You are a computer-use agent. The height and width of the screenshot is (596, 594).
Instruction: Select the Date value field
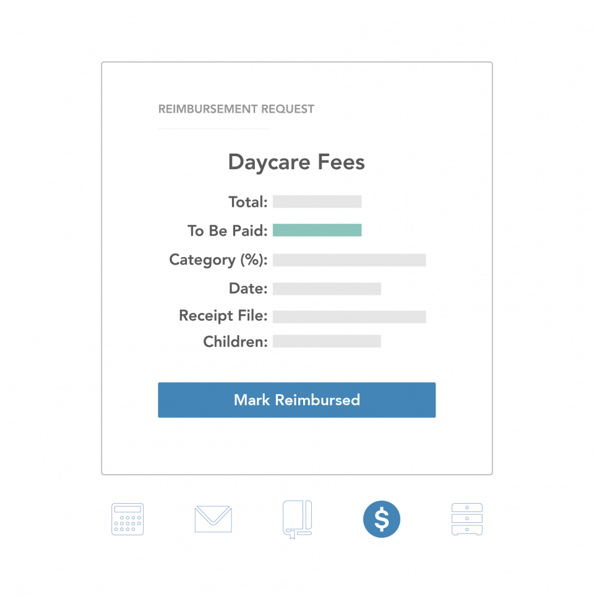tap(327, 289)
